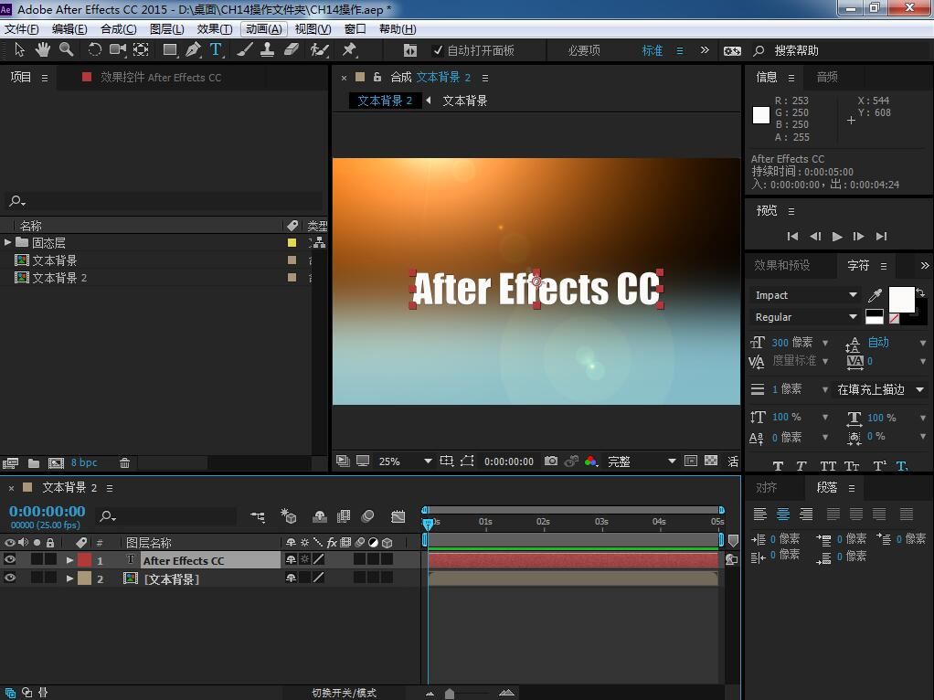The image size is (934, 700).
Task: Open the composition mini-flowchart in timeline
Action: 258,516
